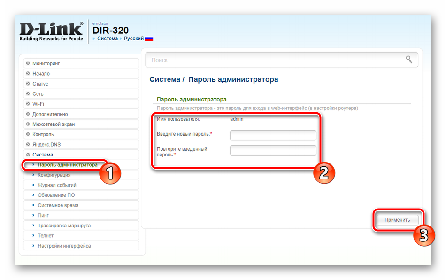Viewport: 446px width, 280px height.
Task: Click the Имя пользователя label
Action: 178,119
